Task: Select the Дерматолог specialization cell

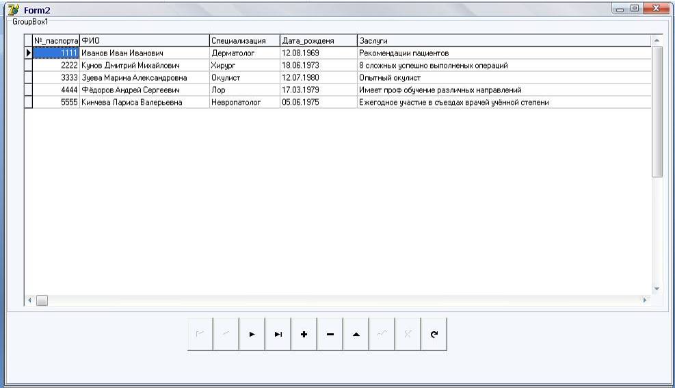Action: 245,53
